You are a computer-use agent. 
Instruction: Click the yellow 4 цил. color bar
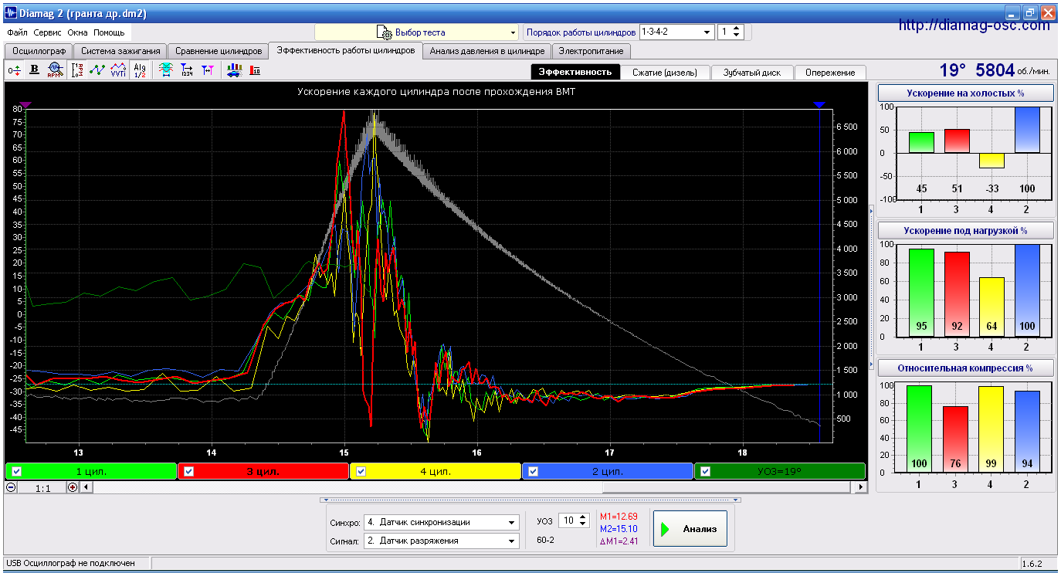click(x=436, y=471)
